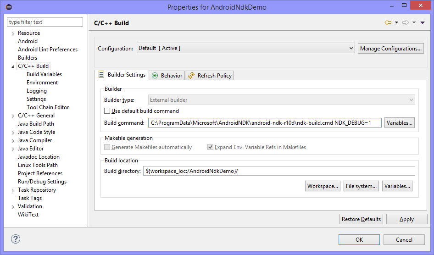Switch to the Refresh Policy tab
The width and height of the screenshot is (434, 255).
click(210, 75)
